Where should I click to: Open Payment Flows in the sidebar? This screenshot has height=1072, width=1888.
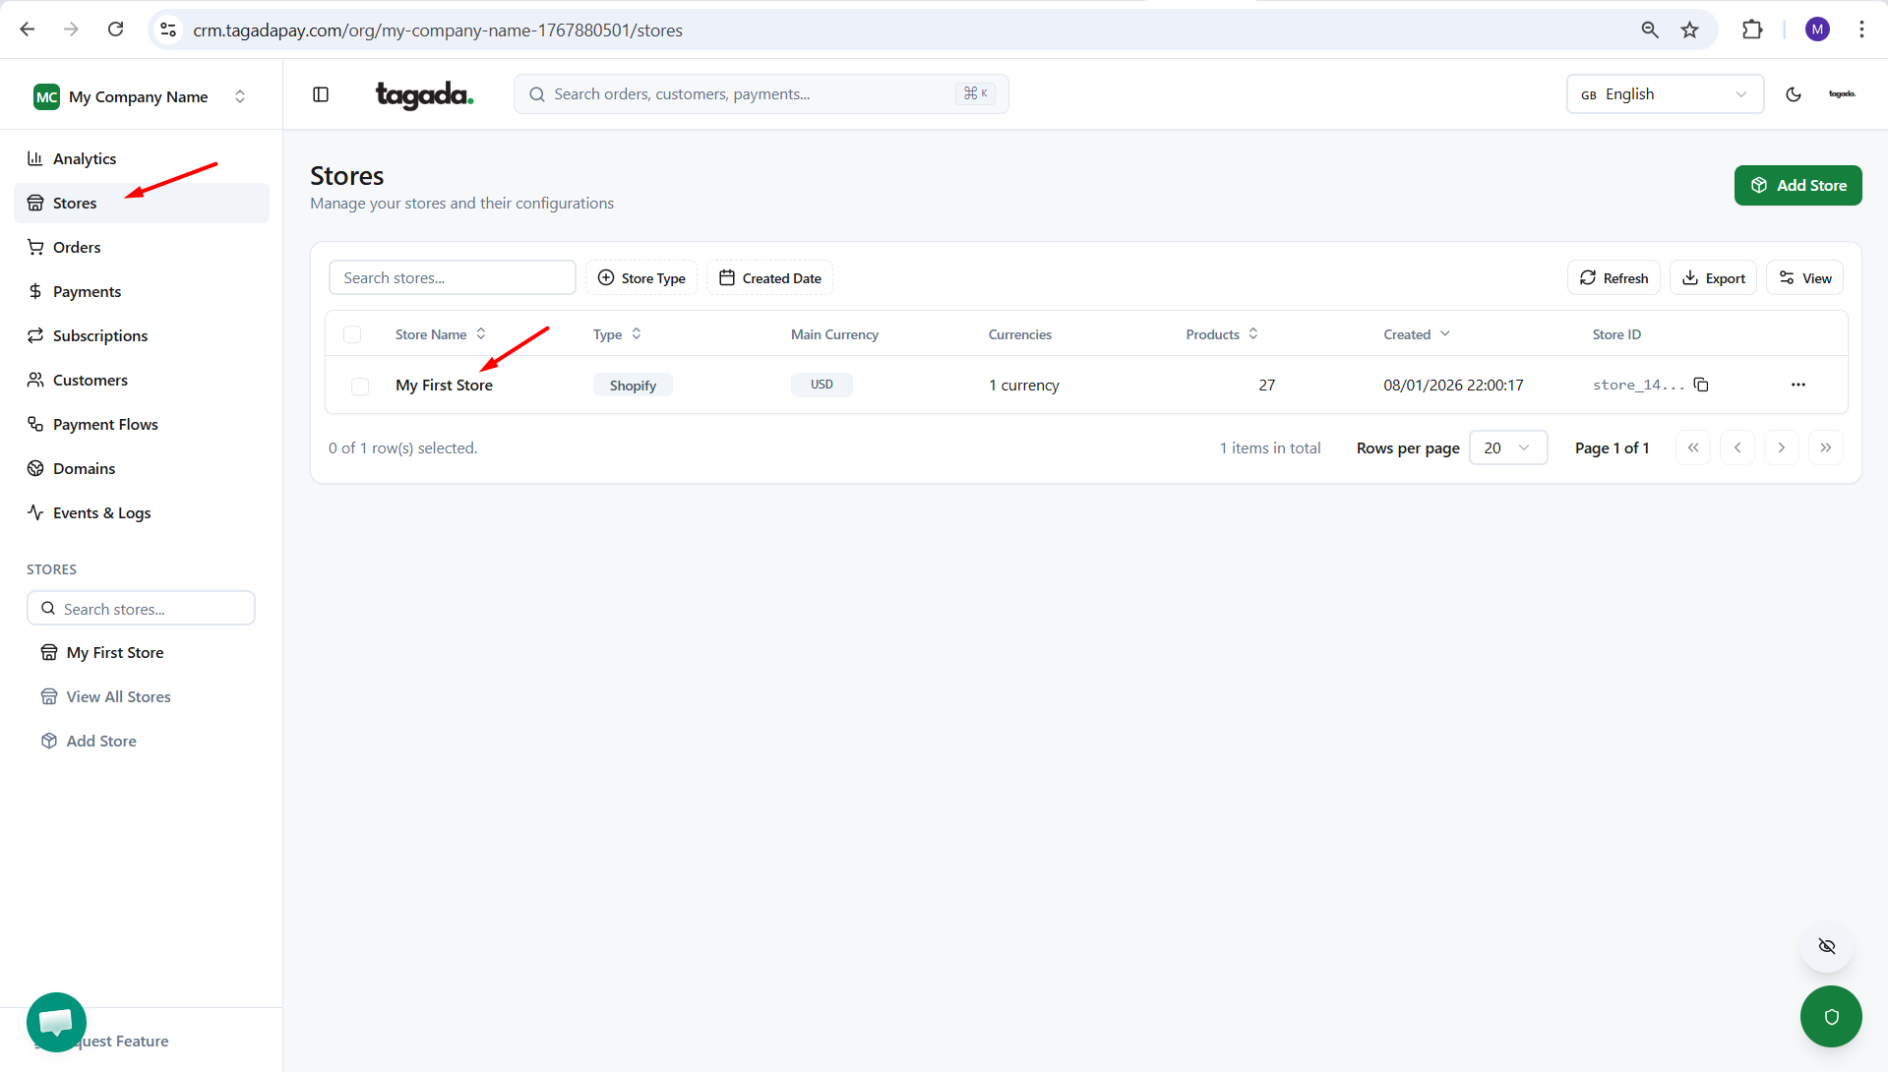[x=105, y=425]
